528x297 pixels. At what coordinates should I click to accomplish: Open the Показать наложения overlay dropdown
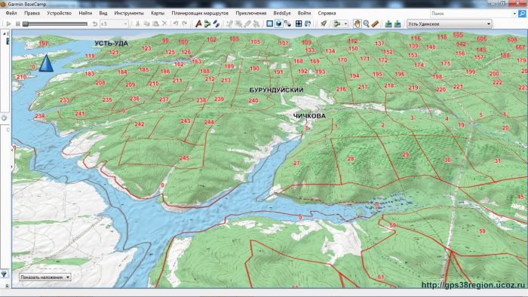point(45,277)
